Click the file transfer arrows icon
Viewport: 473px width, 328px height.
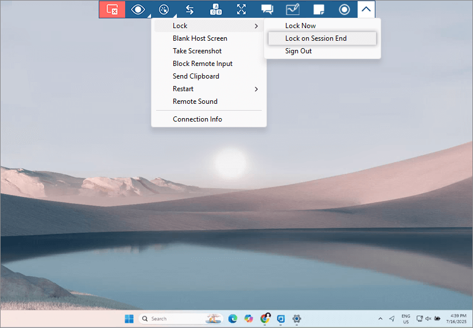click(x=189, y=9)
